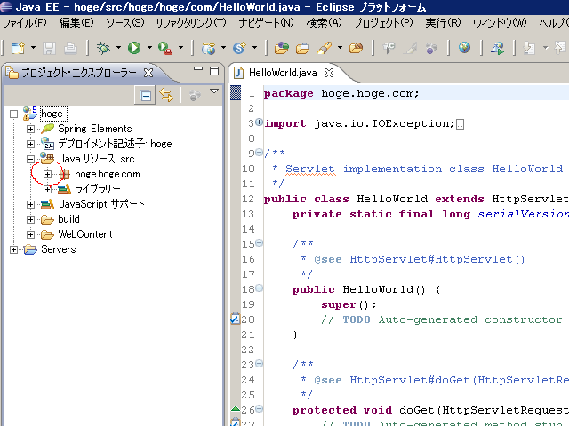Fold the doGet method at line 26

pos(259,409)
